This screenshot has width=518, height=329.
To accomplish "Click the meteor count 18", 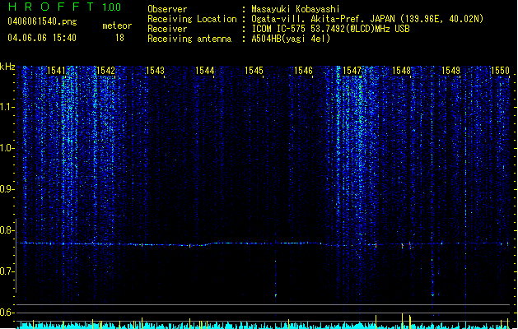I will (119, 38).
